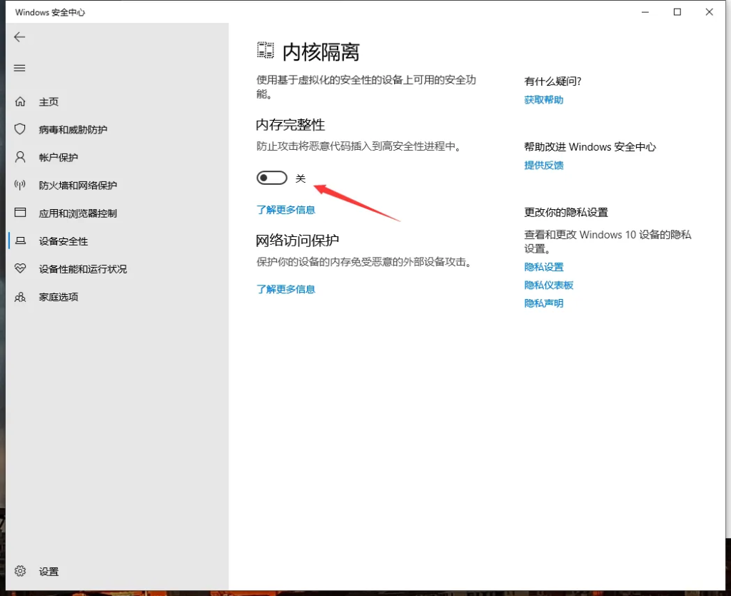Click 了解更多信息 link under 内存完整性
Viewport: 731px width, 596px height.
[286, 210]
